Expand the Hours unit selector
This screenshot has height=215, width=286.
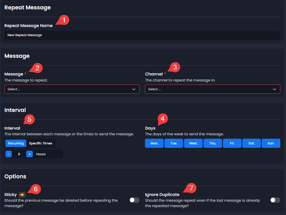point(48,154)
